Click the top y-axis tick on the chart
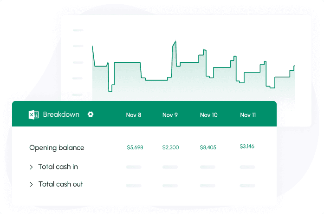 pyautogui.click(x=78, y=30)
